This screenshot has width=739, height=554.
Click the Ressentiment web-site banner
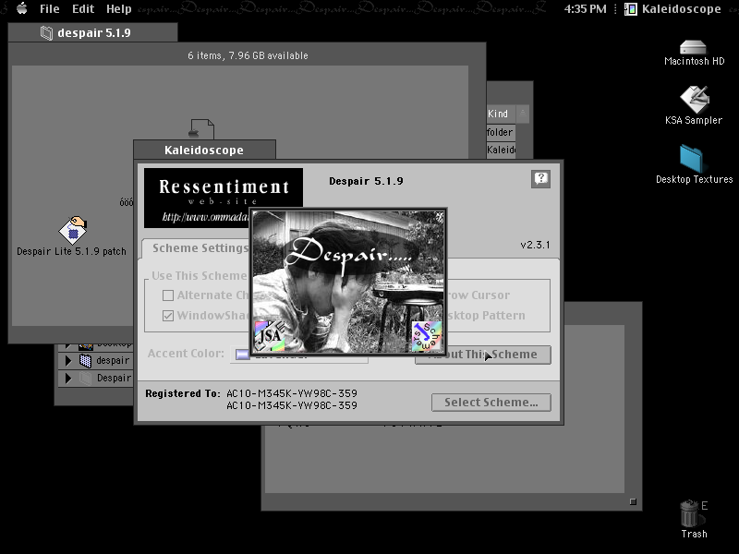224,198
